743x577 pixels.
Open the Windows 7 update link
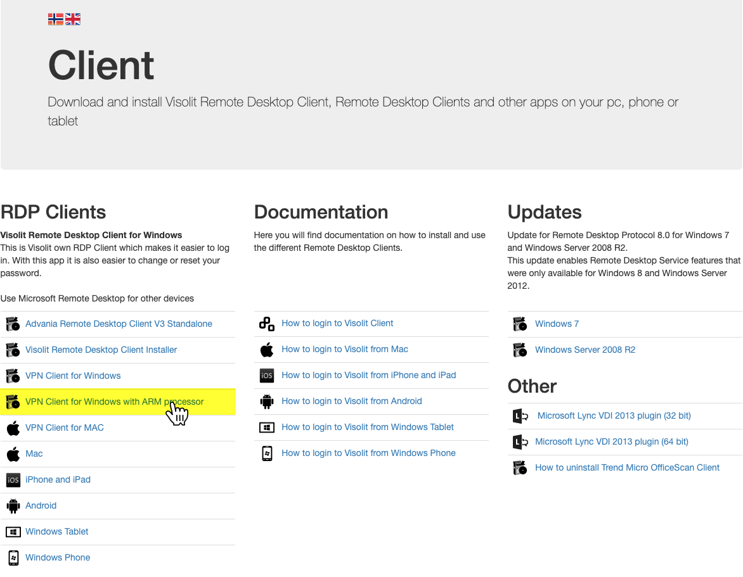click(x=557, y=324)
